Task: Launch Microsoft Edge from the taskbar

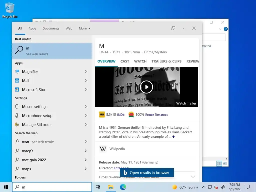Action: (x=123, y=187)
